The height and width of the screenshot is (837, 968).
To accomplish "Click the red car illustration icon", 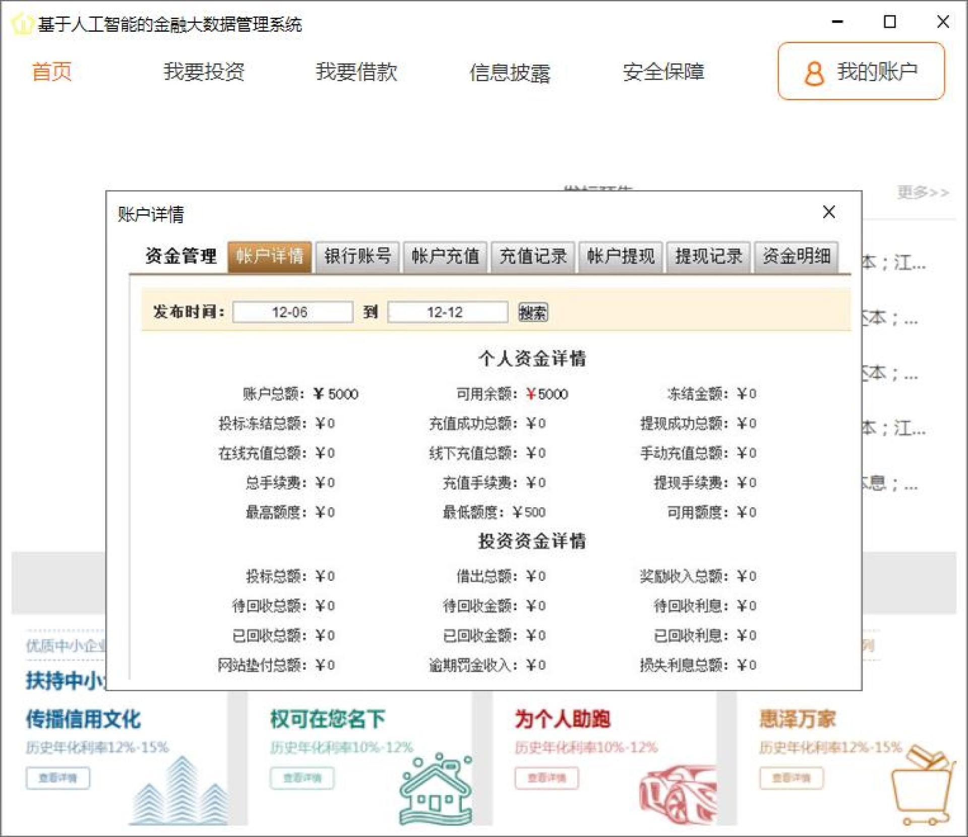I will 678,794.
